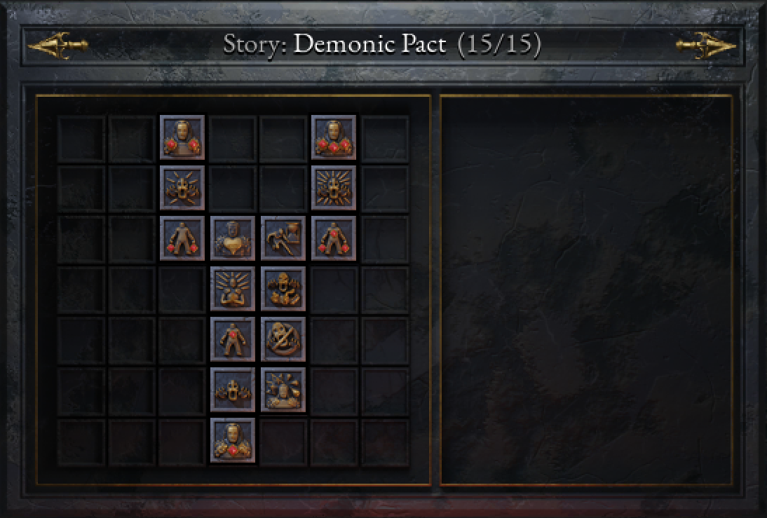Pick screaming skull with claws and few rays
The image size is (767, 518).
pyautogui.click(x=182, y=188)
